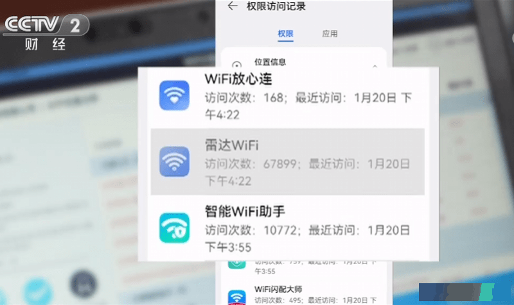Open the WiFi放心连 record entry title
The image size is (514, 305).
coord(238,79)
